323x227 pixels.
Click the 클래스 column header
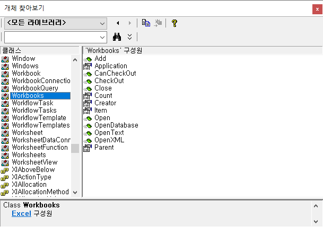pos(40,50)
